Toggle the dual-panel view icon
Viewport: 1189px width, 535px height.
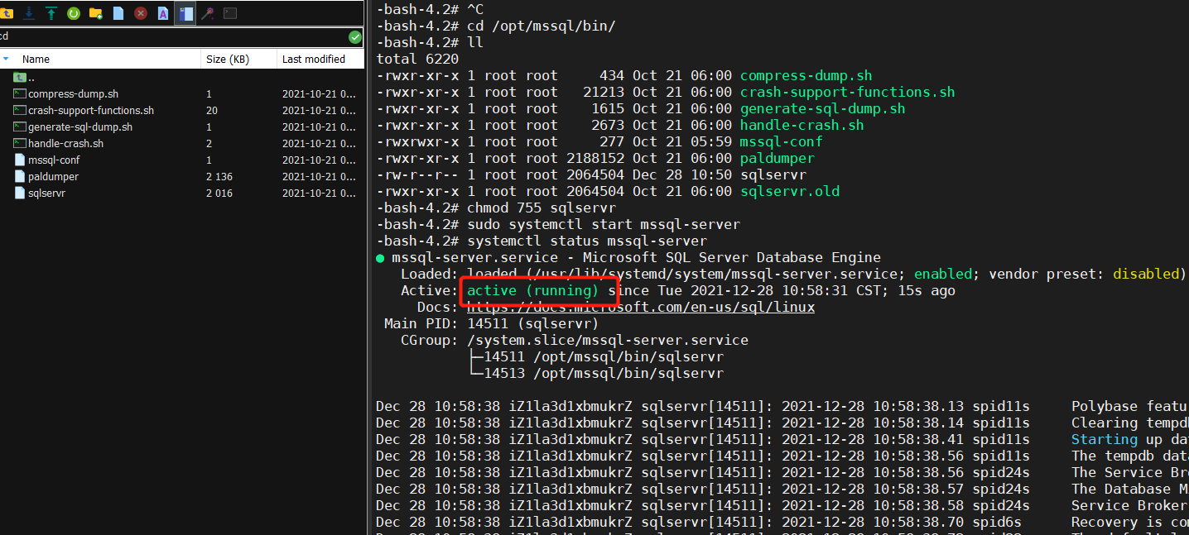185,12
